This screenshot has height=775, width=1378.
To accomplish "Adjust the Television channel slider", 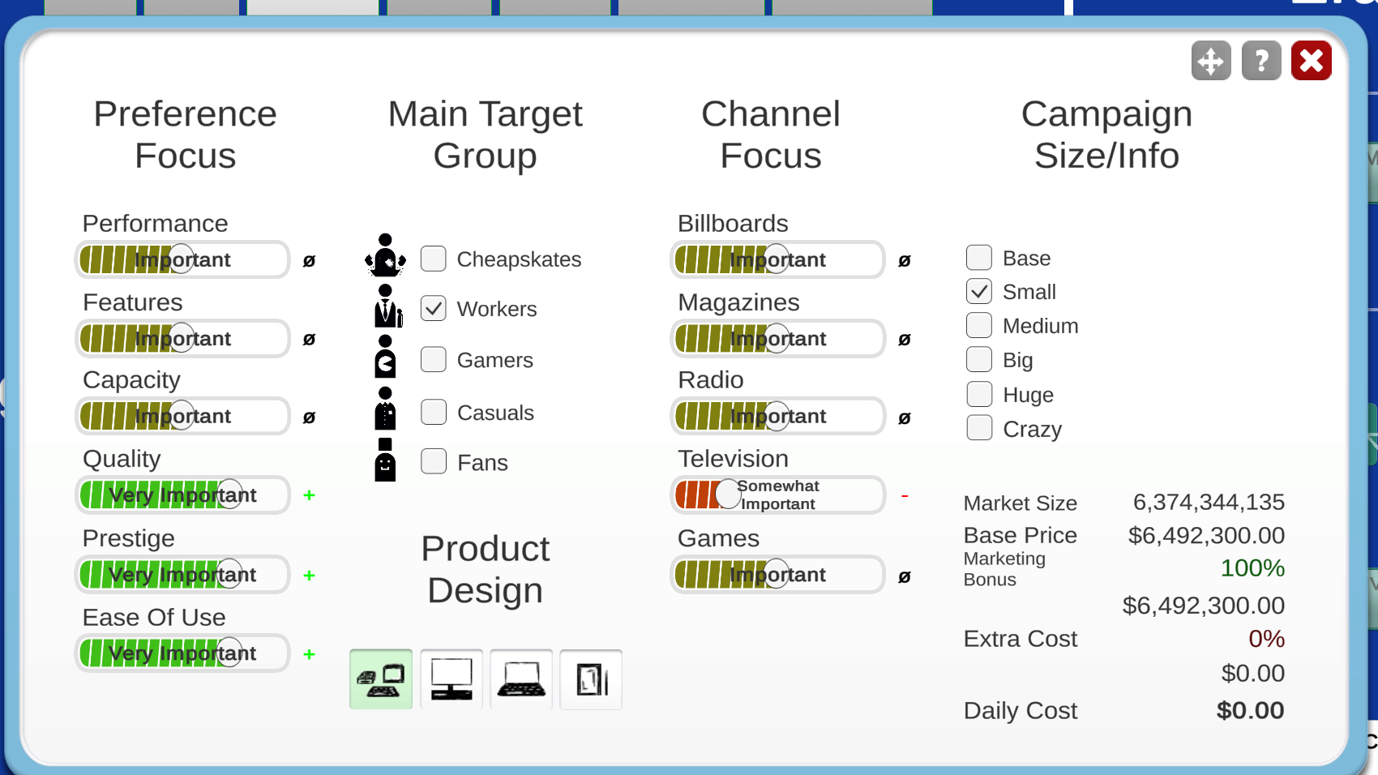I will tap(777, 495).
